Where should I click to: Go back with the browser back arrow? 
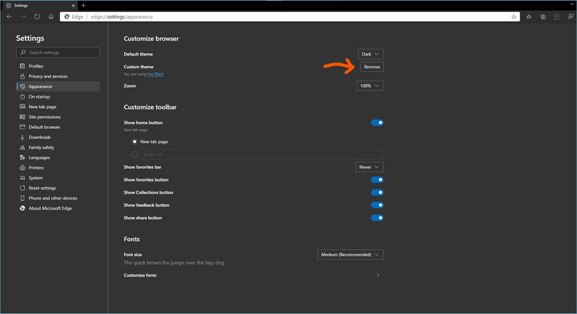(x=9, y=17)
